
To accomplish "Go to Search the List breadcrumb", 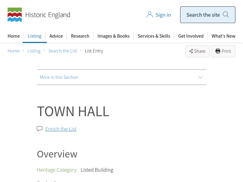I will coord(63,51).
